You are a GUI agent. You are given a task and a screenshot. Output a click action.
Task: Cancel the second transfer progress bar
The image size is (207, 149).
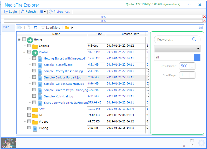[x=204, y=21]
